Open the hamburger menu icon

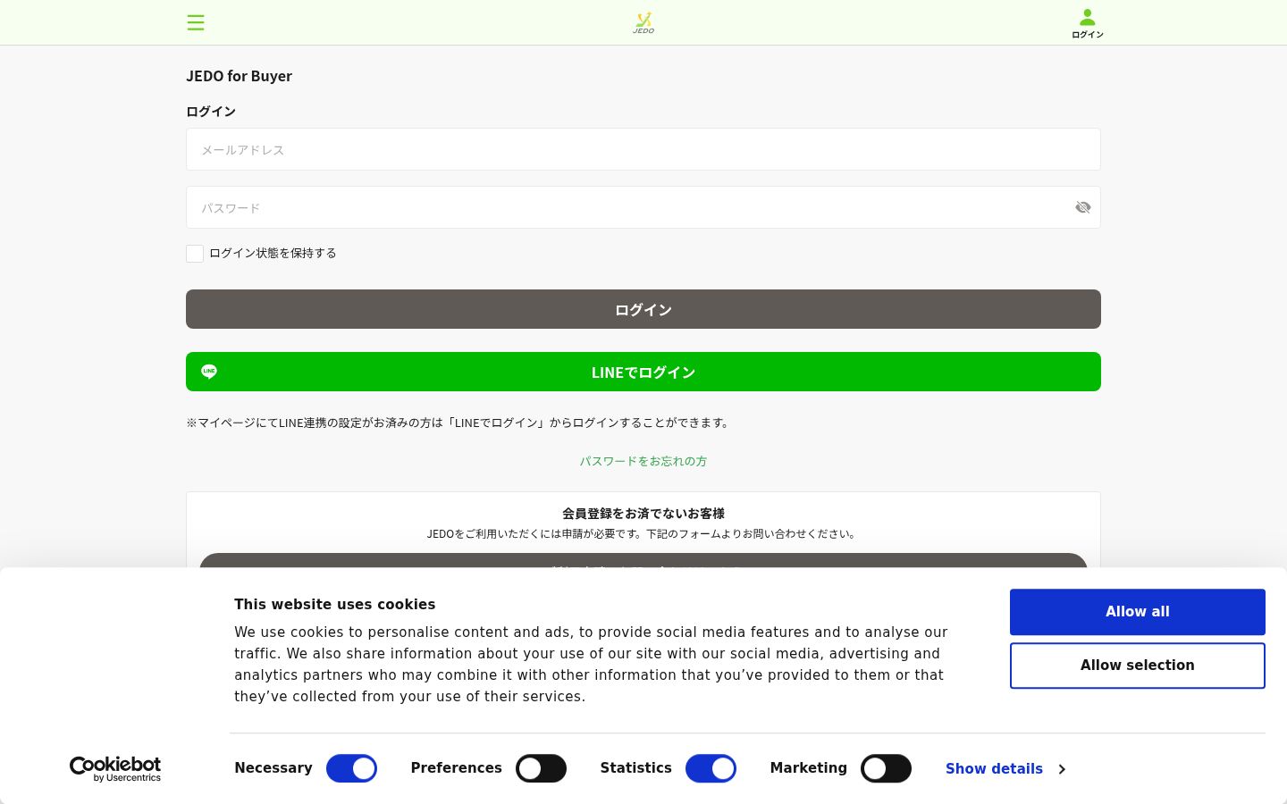coord(196,22)
